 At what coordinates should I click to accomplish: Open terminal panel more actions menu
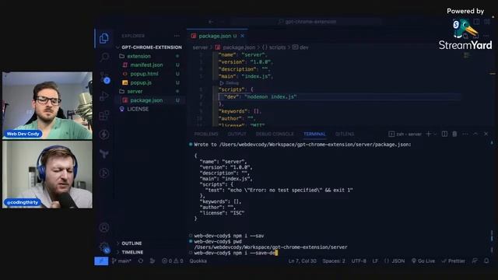pos(465,134)
